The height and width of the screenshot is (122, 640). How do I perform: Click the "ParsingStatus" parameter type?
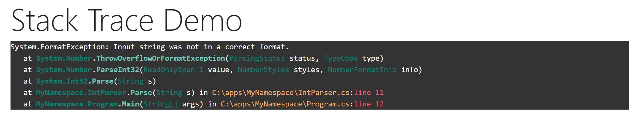pyautogui.click(x=257, y=58)
